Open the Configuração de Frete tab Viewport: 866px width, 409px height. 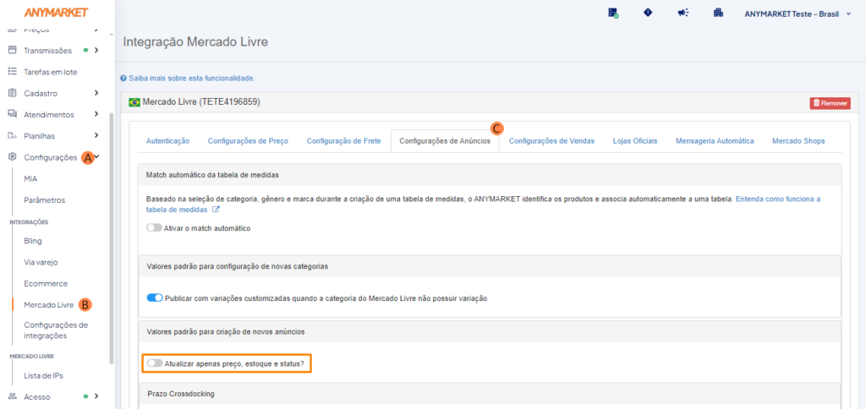[343, 141]
